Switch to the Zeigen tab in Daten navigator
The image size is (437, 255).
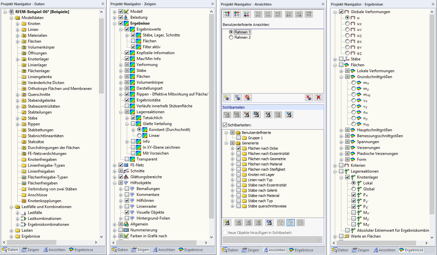pos(30,250)
